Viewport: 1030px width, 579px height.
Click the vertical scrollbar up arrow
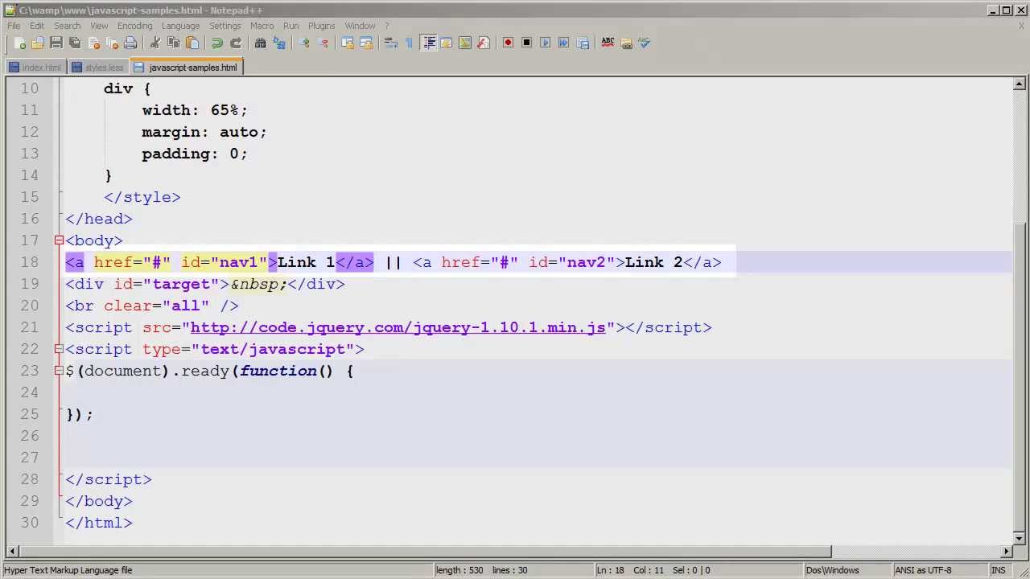[1019, 84]
